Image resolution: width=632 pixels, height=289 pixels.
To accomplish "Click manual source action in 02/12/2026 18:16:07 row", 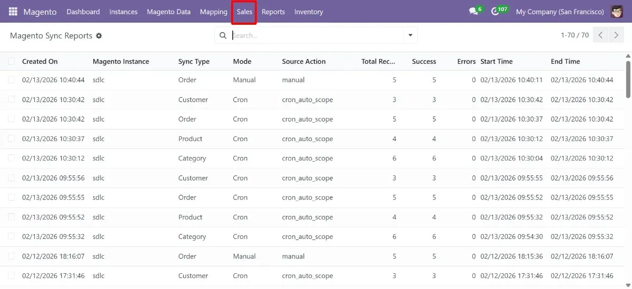I will (x=293, y=256).
